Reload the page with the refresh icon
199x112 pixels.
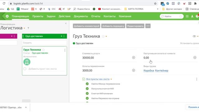coord(4,3)
